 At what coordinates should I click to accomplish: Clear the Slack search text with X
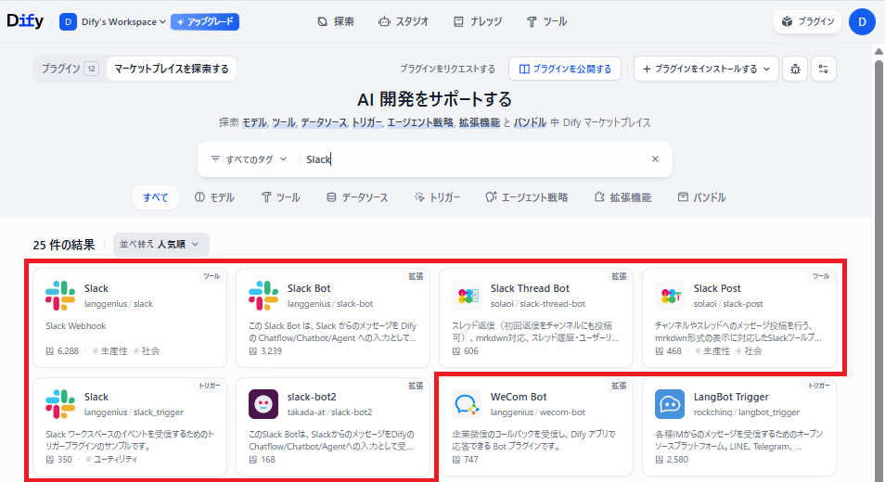tap(655, 159)
